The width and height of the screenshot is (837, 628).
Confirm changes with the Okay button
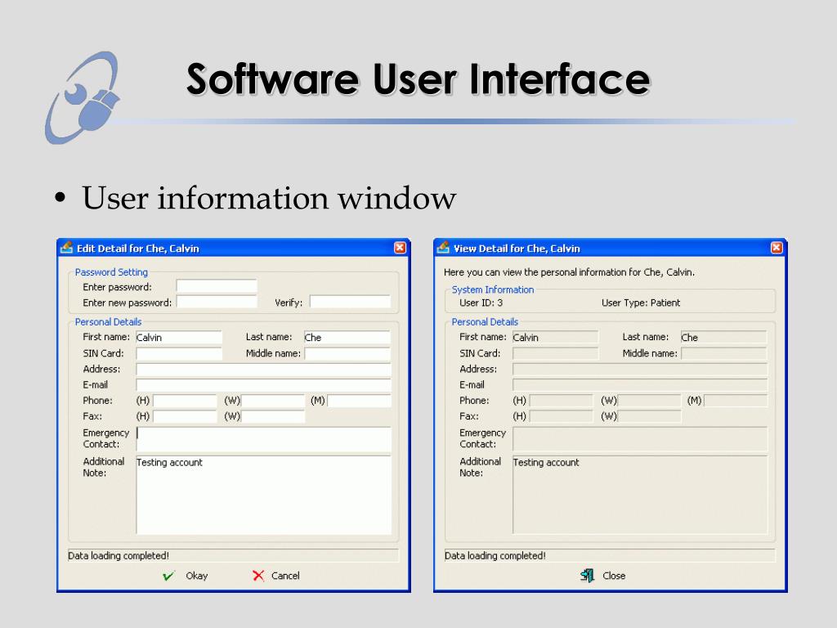point(186,576)
